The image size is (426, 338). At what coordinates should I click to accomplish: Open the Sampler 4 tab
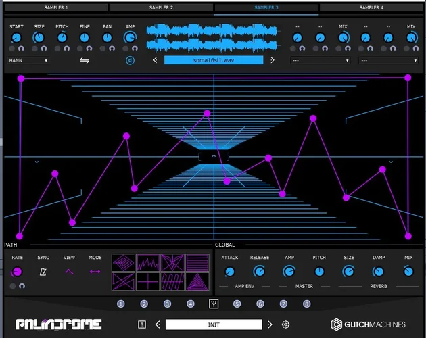point(371,7)
